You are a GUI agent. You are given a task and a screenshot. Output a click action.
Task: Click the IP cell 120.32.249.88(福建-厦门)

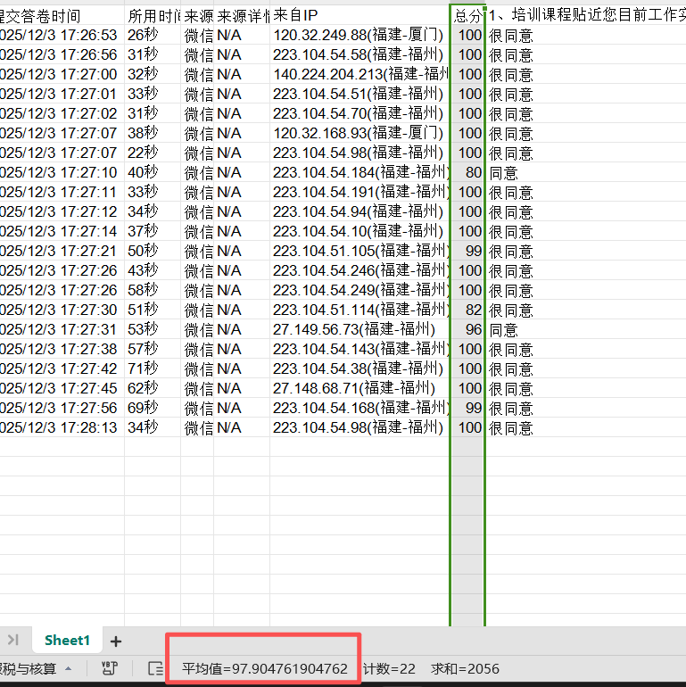click(x=359, y=35)
